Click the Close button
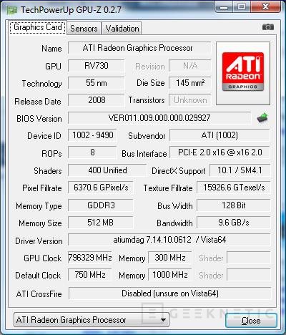286x335 pixels. tap(251, 321)
